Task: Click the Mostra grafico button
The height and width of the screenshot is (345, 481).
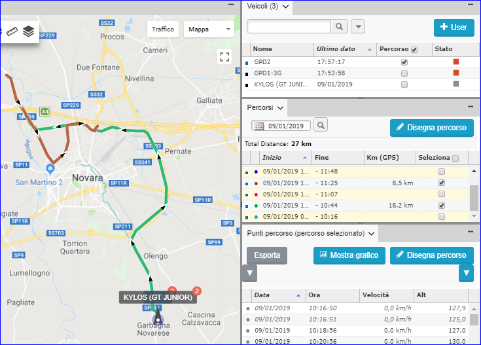Action: tap(349, 255)
